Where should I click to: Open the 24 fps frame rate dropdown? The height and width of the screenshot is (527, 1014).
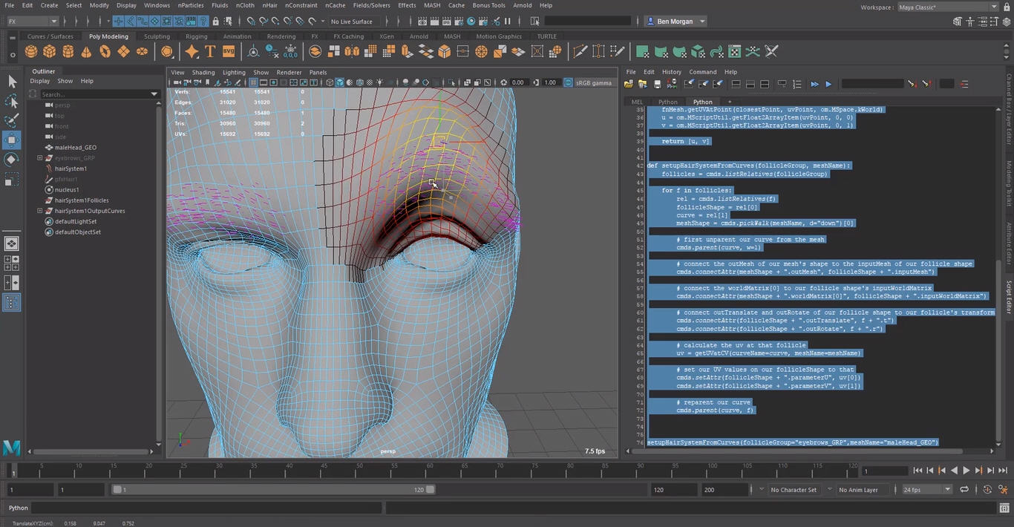pos(926,490)
